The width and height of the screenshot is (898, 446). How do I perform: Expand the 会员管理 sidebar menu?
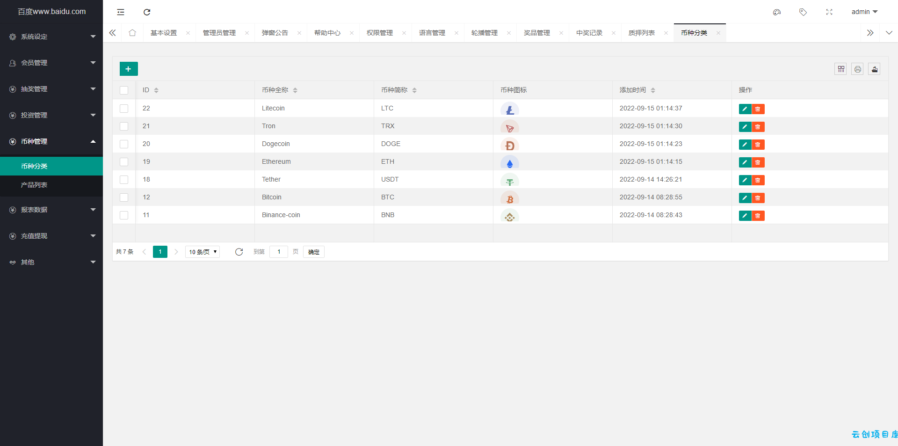(x=51, y=63)
